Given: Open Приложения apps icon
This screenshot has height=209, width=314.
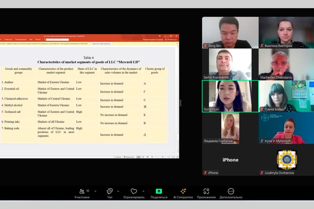Looking at the screenshot, I should (206, 191).
